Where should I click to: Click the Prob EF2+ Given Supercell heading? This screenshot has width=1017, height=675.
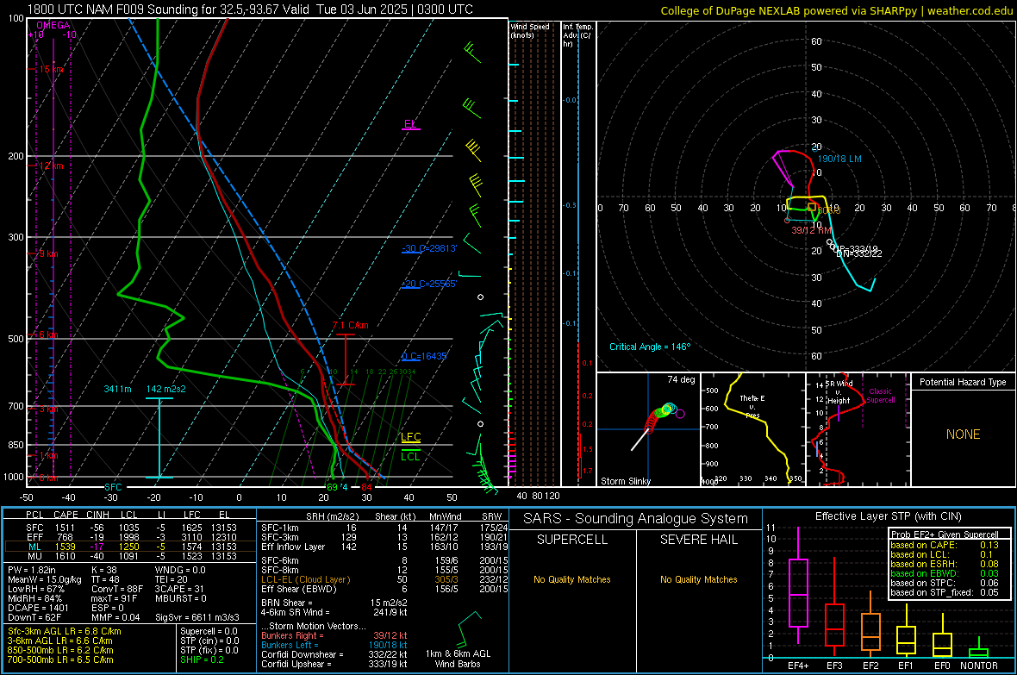click(x=945, y=534)
